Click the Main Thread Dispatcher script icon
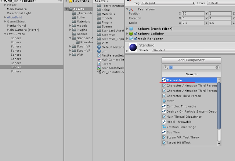 (x=164, y=117)
